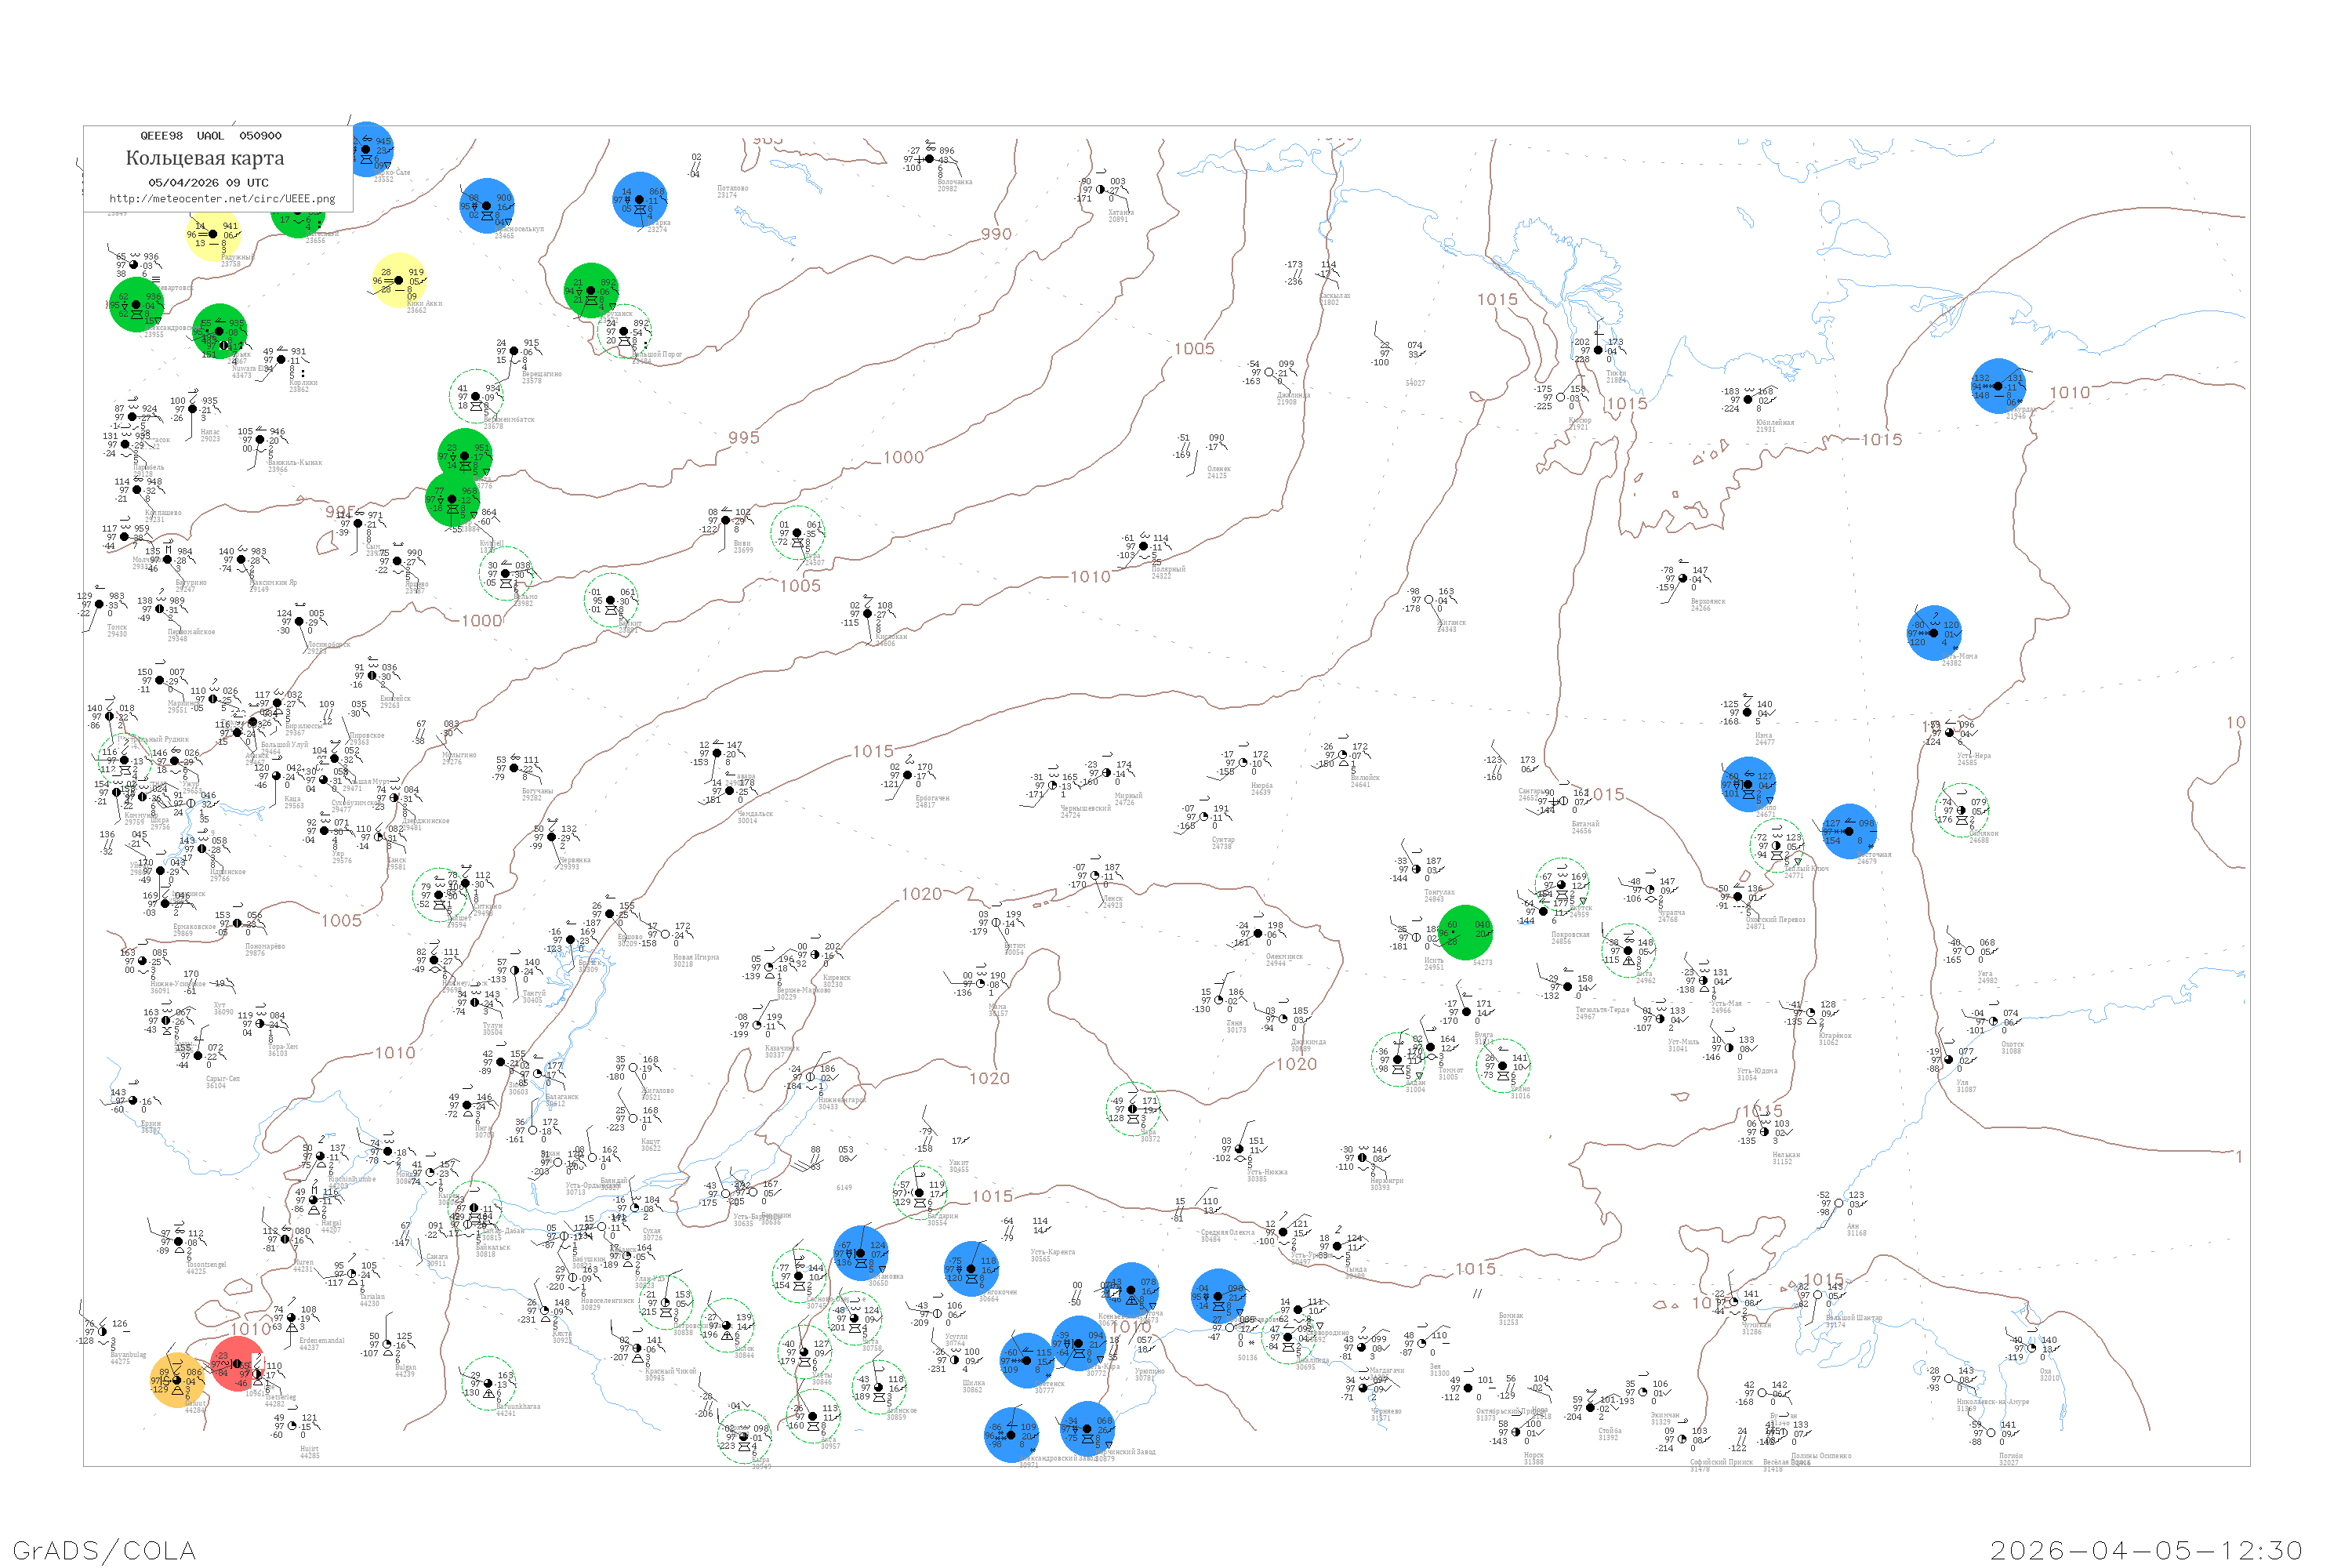2352x1568 pixels.
Task: Click the green circle at Александровское station
Action: tap(136, 305)
